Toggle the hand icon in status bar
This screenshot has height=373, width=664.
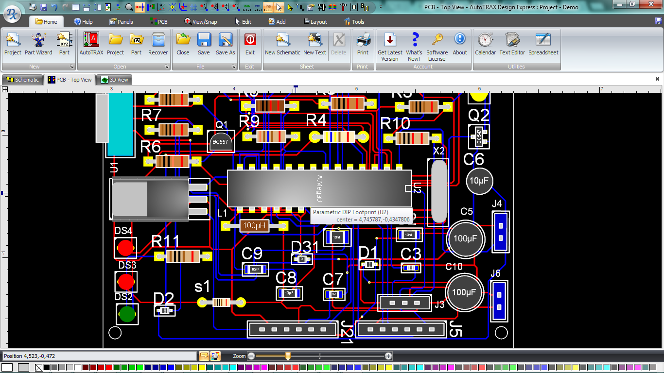coord(215,356)
